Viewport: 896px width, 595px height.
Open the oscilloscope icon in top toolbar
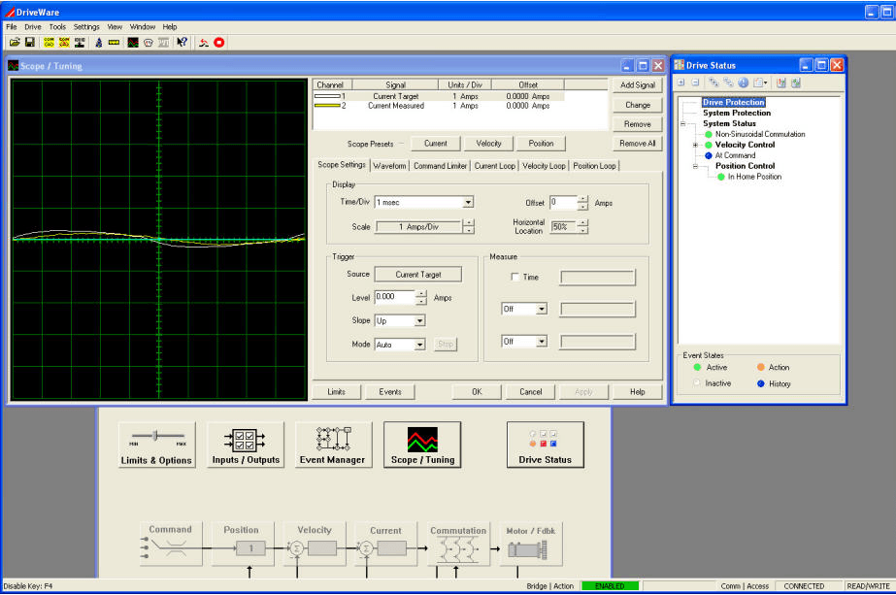[x=133, y=43]
